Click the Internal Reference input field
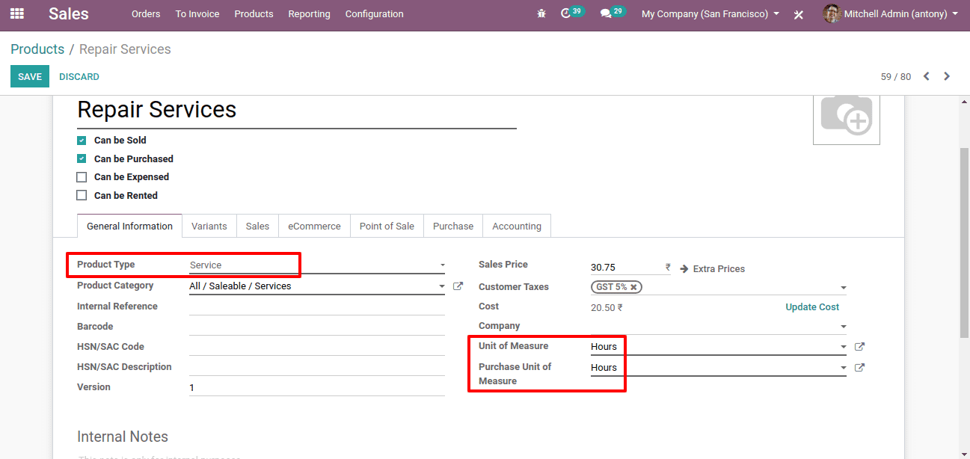The width and height of the screenshot is (970, 459). tap(317, 306)
